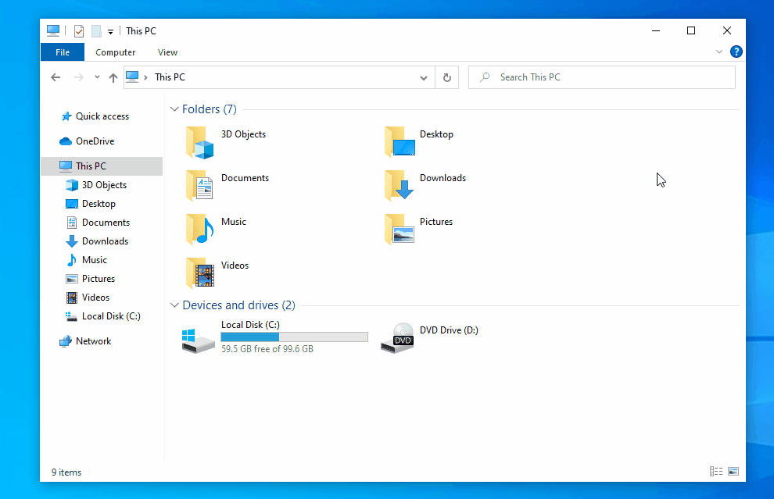Open the Downloads folder in main pane

400,186
